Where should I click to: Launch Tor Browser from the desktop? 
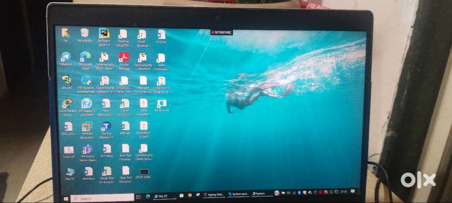click(162, 106)
